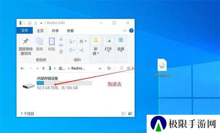The image size is (220, 133).
Task: Click the 复制 copy icon
Action: [40, 41]
